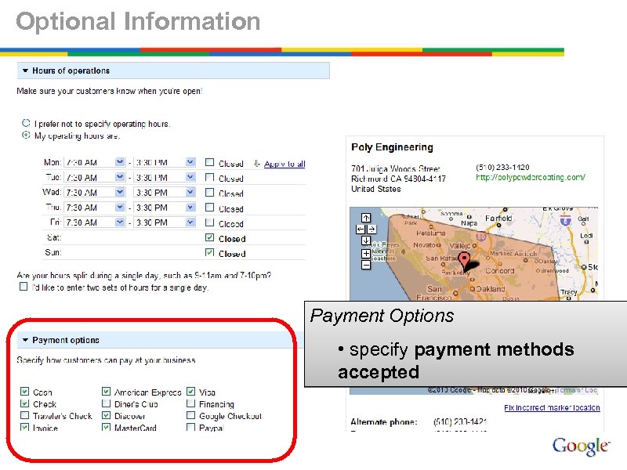
Task: Select 'My operating hours are' option
Action: tap(26, 135)
